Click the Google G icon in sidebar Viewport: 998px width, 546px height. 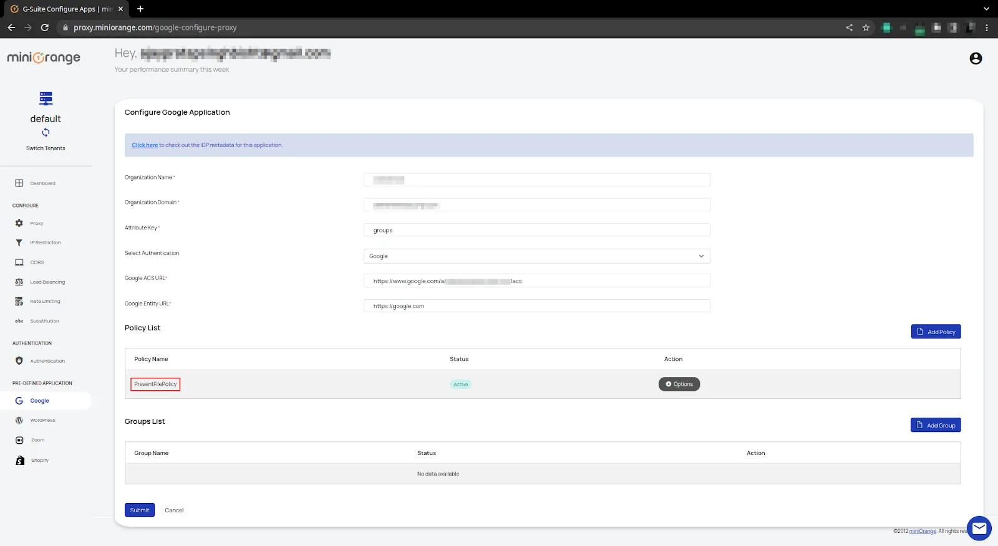19,401
